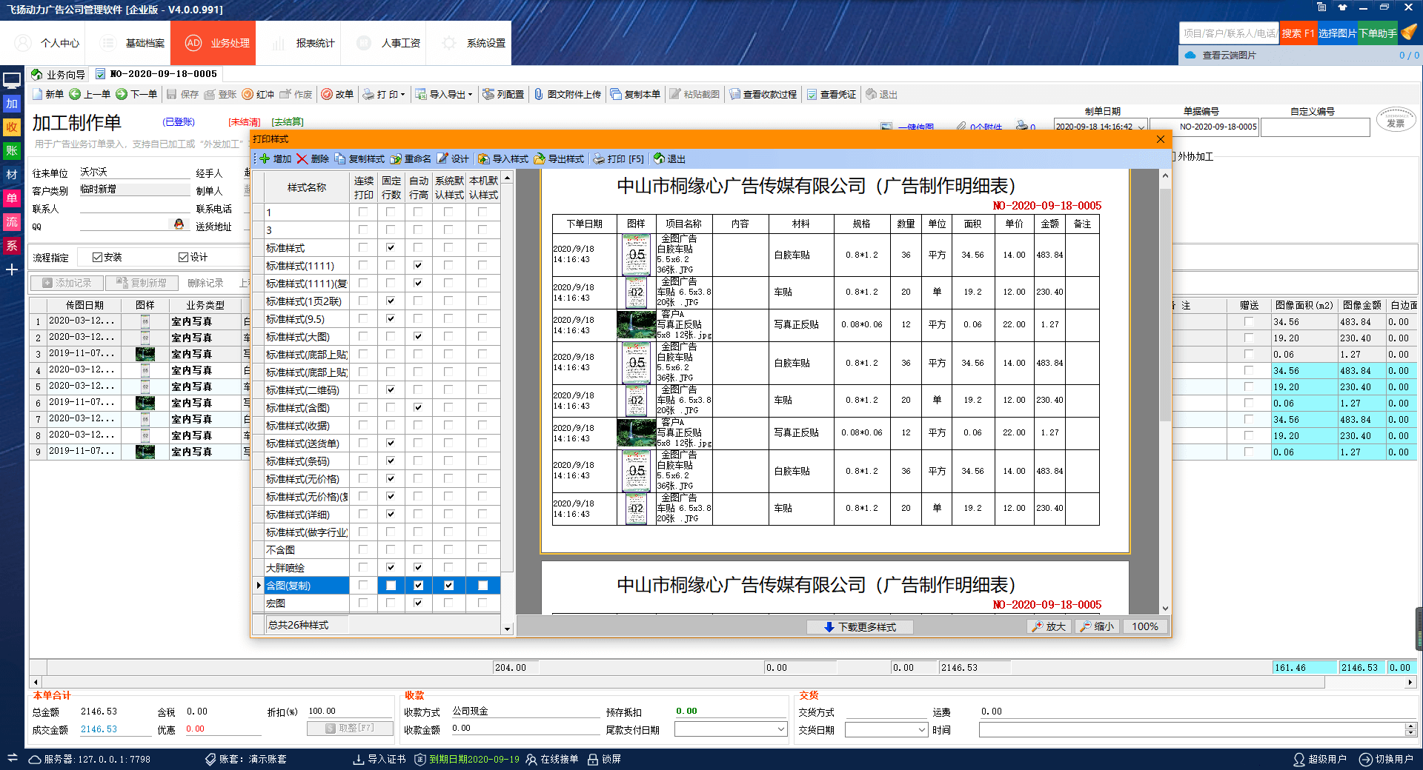Click the 下载更多样式 button
1423x770 pixels.
pos(859,627)
